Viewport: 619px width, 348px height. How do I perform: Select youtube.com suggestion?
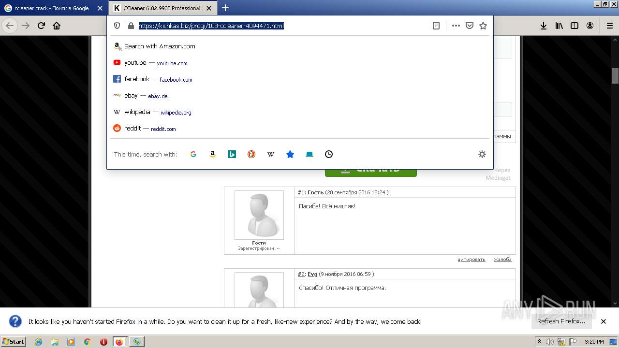coord(300,63)
